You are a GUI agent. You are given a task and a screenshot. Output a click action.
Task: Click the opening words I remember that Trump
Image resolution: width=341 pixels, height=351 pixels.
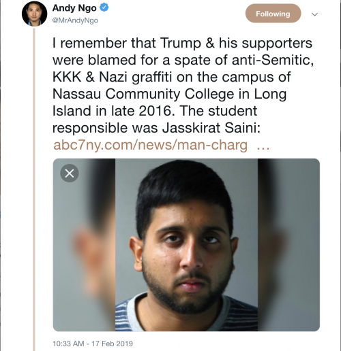point(127,43)
